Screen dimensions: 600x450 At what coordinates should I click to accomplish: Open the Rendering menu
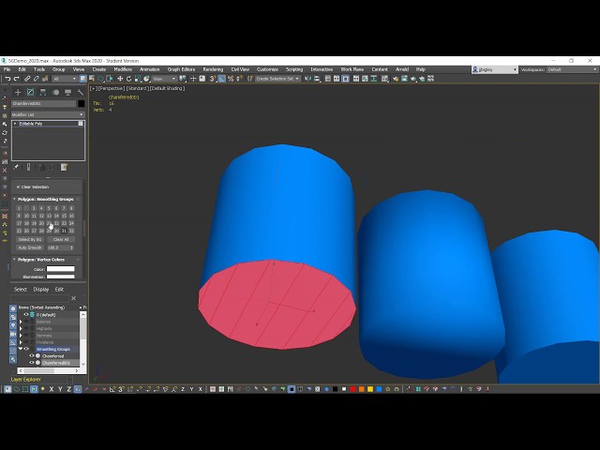coord(213,69)
